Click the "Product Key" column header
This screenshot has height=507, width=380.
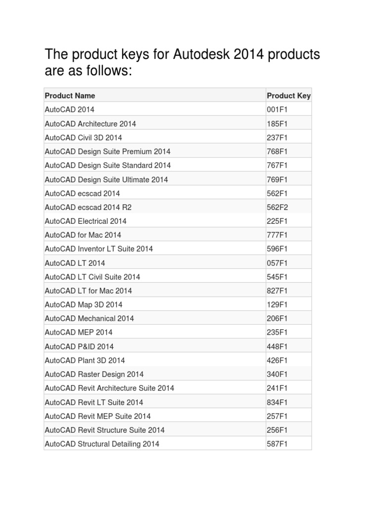click(x=288, y=96)
